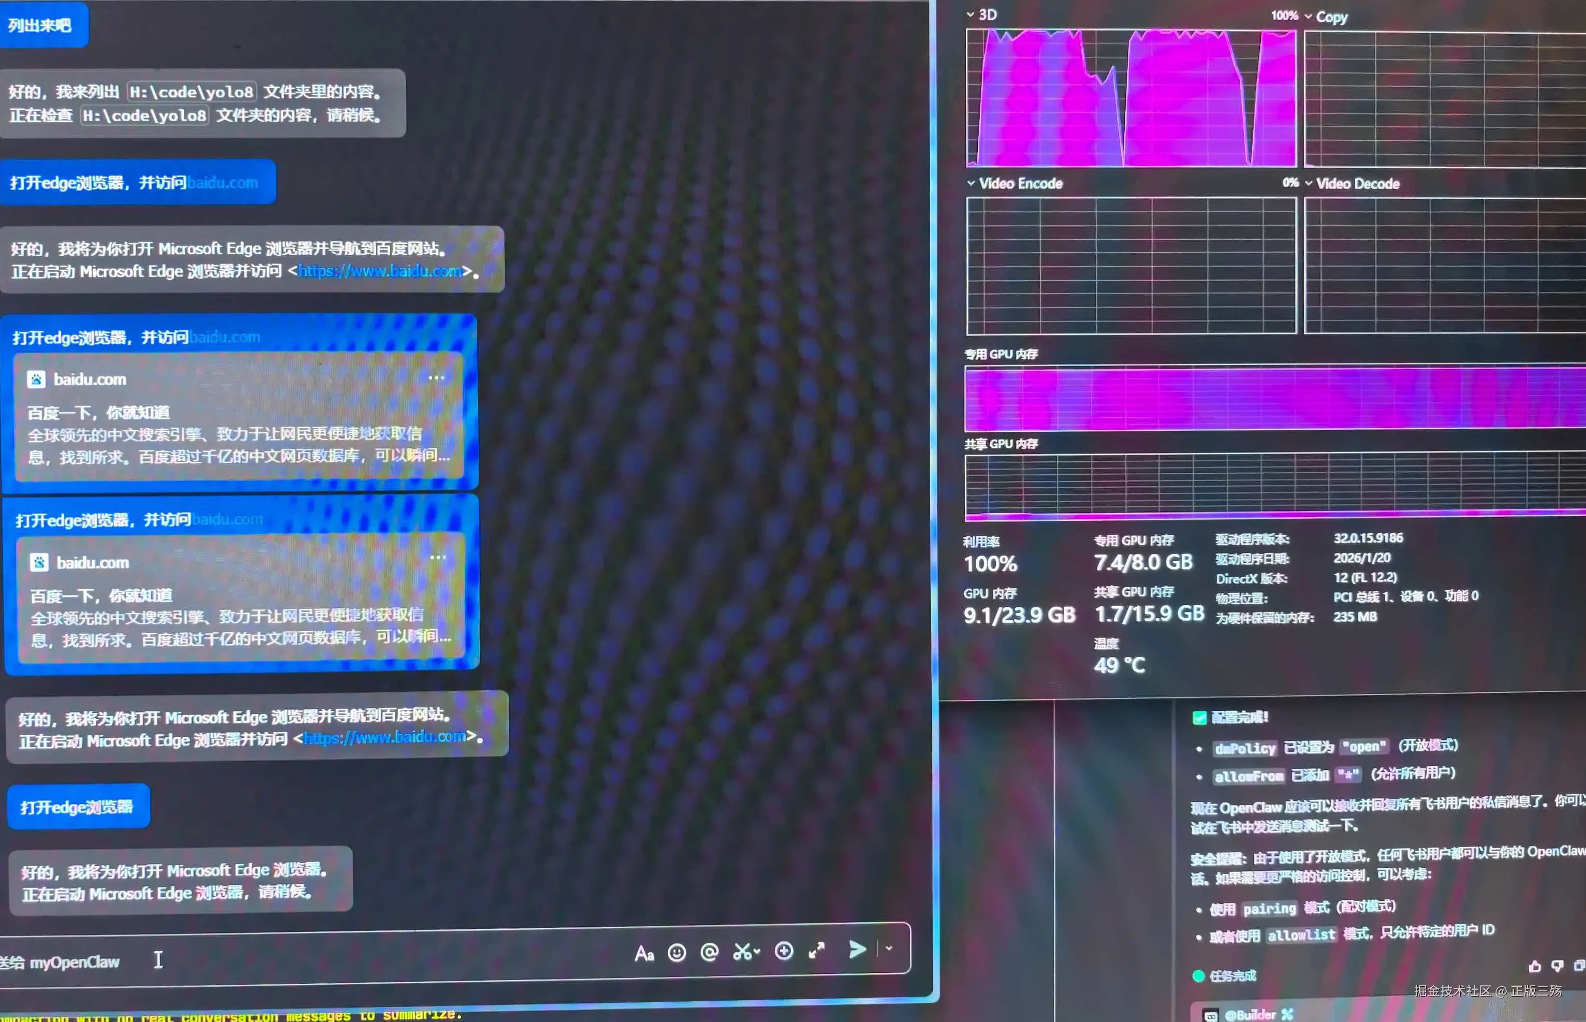Image resolution: width=1586 pixels, height=1022 pixels.
Task: Open the emoji picker
Action: click(677, 953)
